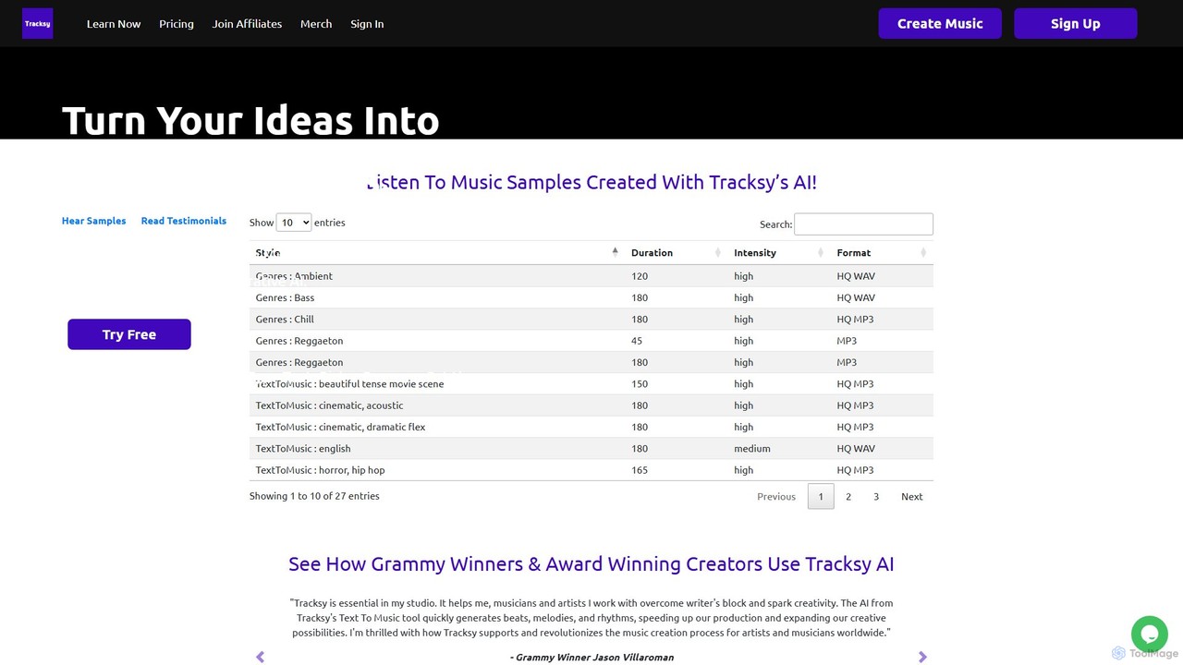Image resolution: width=1183 pixels, height=665 pixels.
Task: Click the "Turn Your Ideas Into" hero headline
Action: [250, 121]
